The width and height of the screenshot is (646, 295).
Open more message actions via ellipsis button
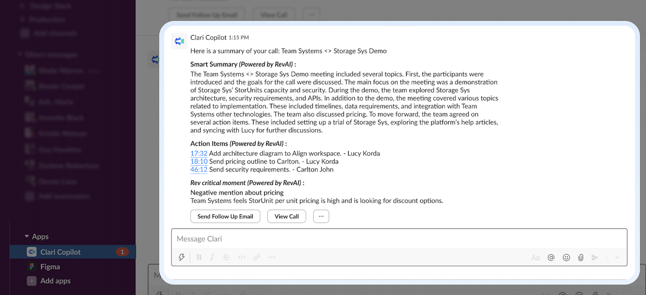(x=321, y=216)
